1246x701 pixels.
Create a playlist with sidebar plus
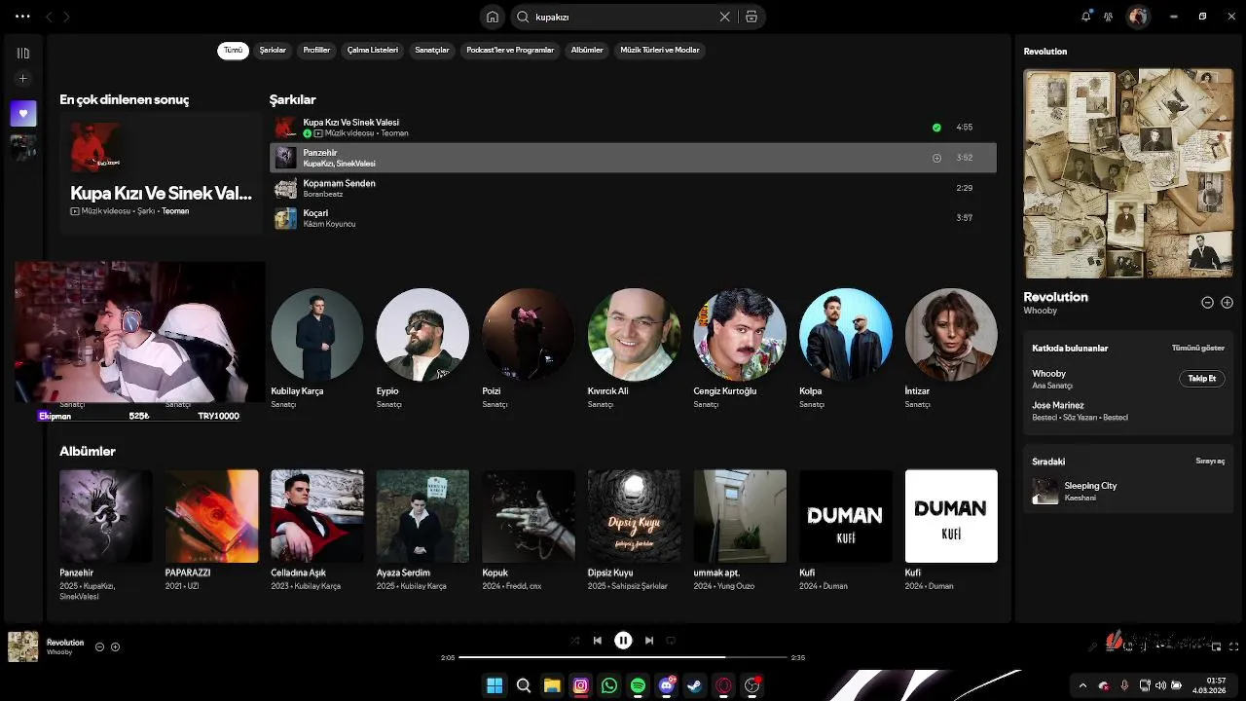pyautogui.click(x=23, y=79)
